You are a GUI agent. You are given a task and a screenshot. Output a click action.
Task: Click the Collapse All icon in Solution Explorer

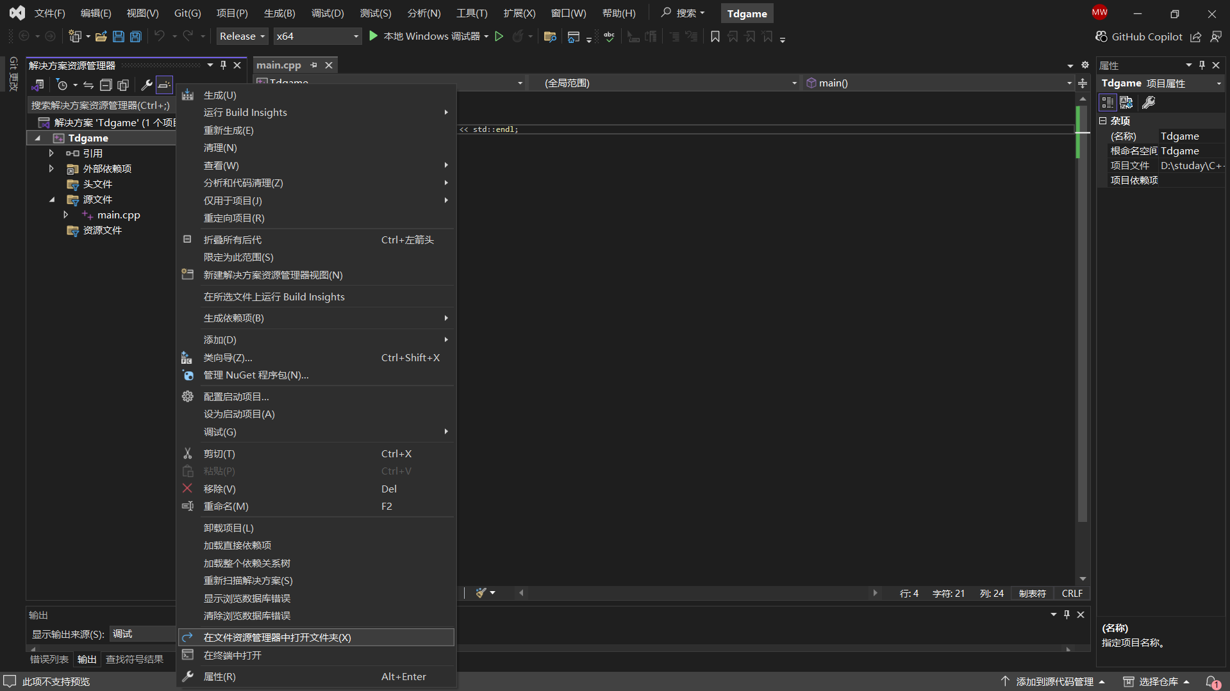click(106, 85)
